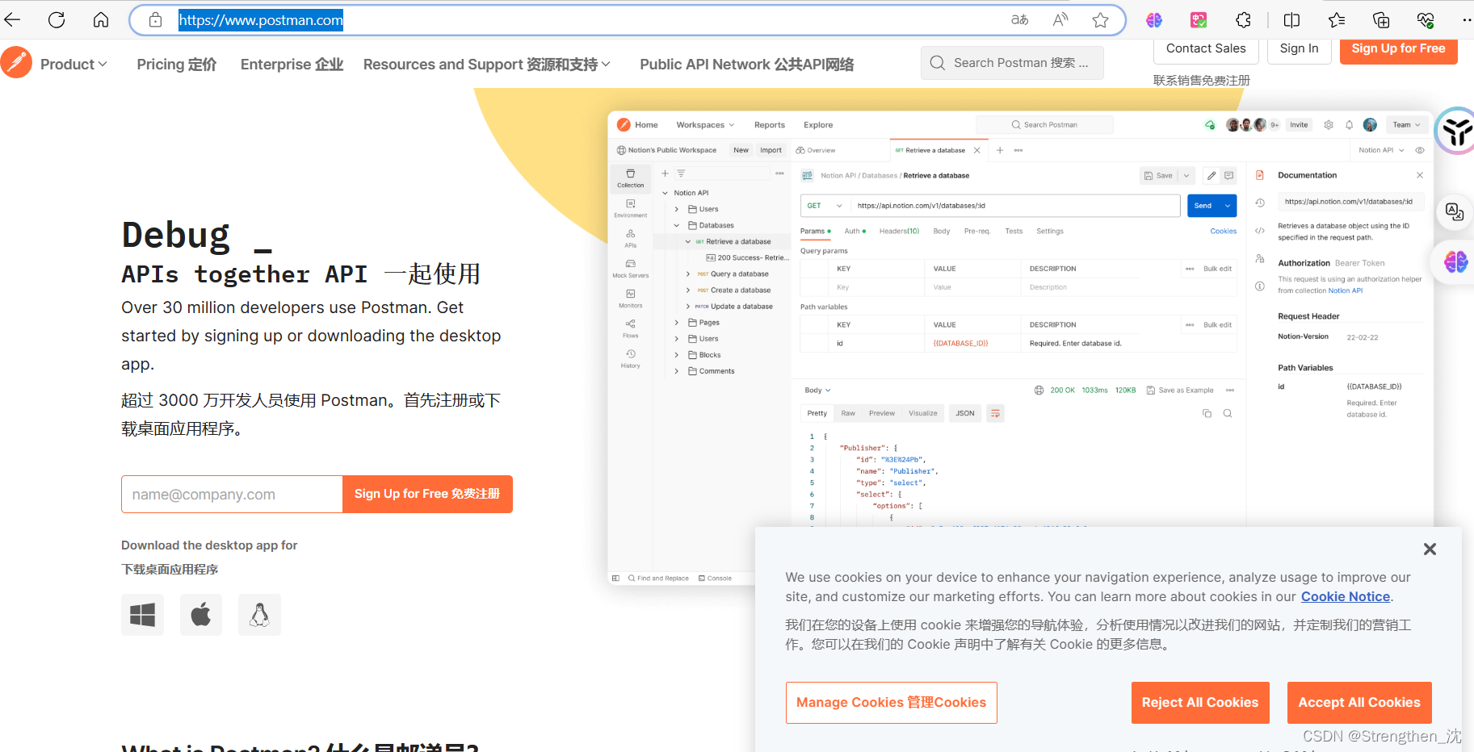Click Manage Cookies button

891,702
